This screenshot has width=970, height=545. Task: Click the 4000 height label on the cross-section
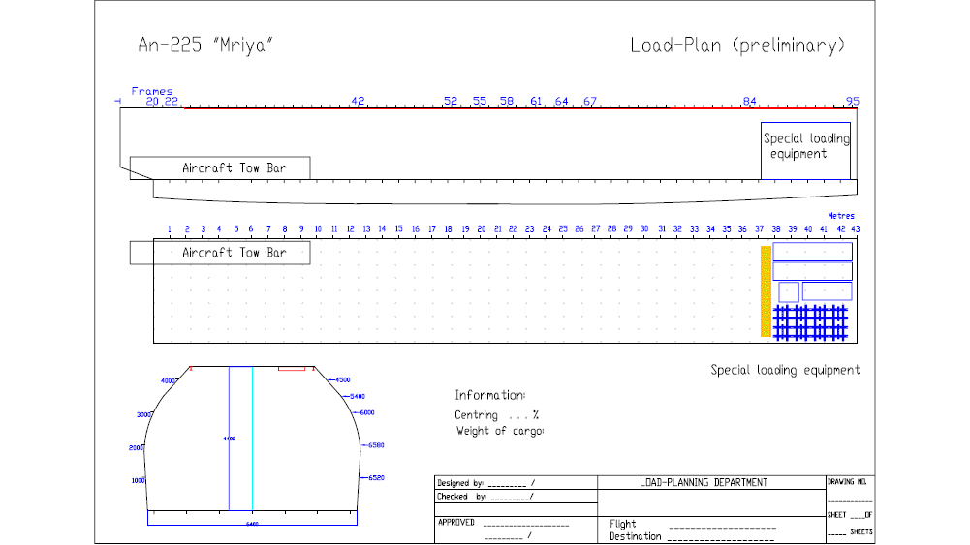point(169,380)
